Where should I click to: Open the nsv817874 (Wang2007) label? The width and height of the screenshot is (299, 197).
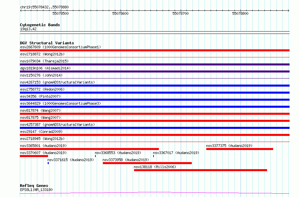pyautogui.click(x=40, y=110)
